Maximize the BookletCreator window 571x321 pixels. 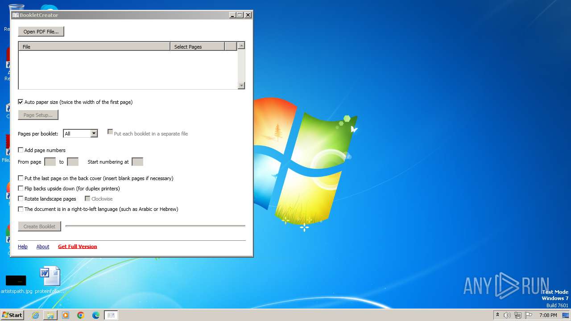(x=240, y=15)
